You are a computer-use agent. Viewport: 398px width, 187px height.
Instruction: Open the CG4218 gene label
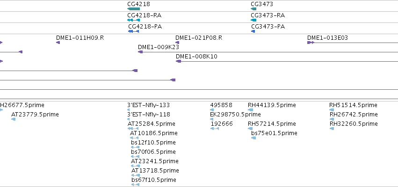click(x=138, y=4)
